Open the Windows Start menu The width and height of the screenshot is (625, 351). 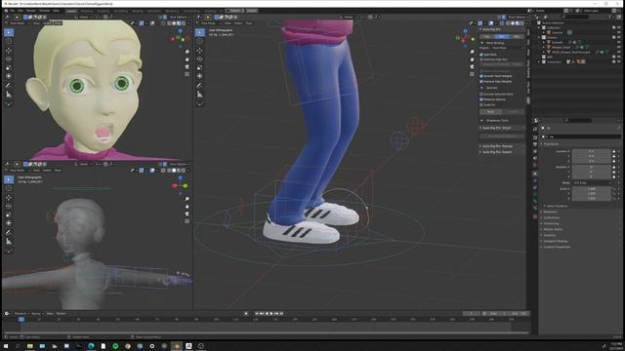tap(6, 346)
